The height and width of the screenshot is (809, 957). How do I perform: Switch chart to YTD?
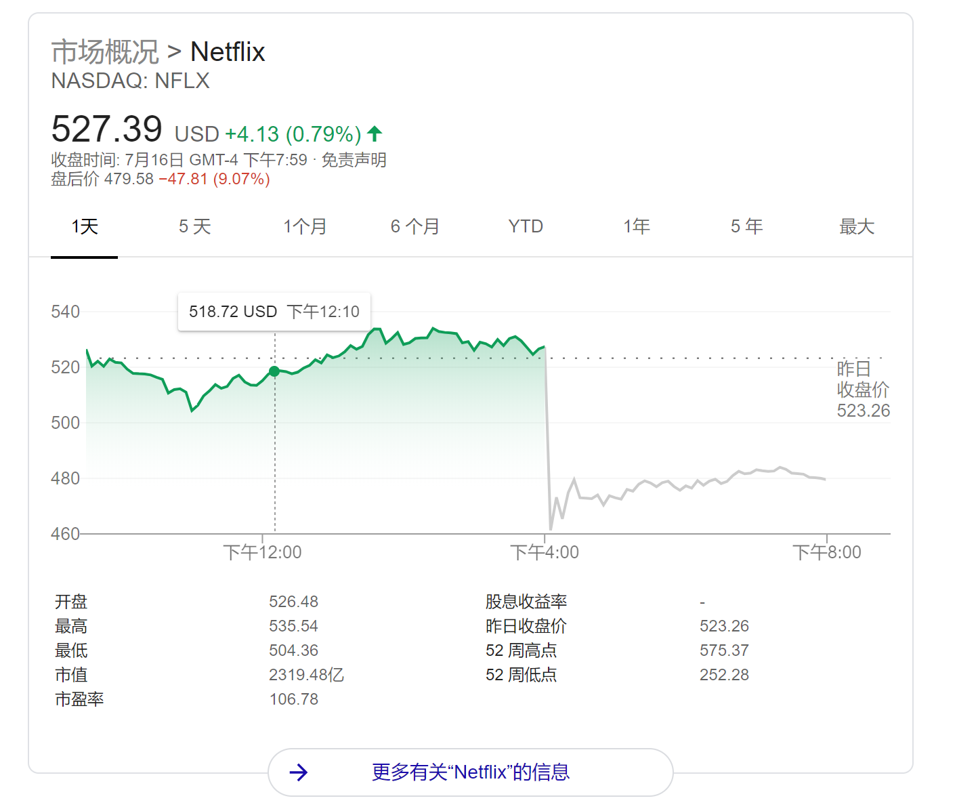(526, 227)
